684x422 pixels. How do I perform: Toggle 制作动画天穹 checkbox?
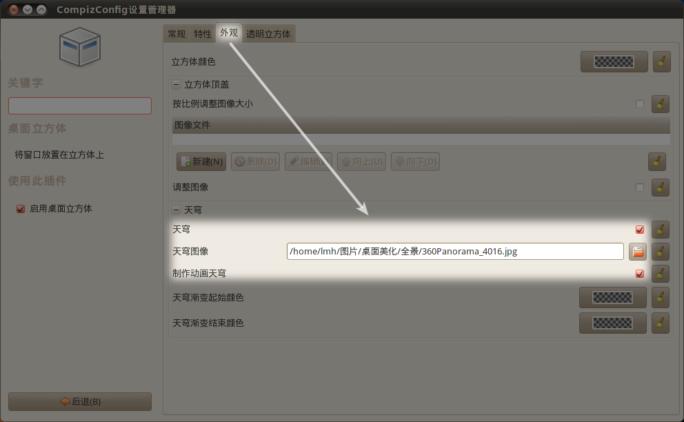[x=639, y=274]
